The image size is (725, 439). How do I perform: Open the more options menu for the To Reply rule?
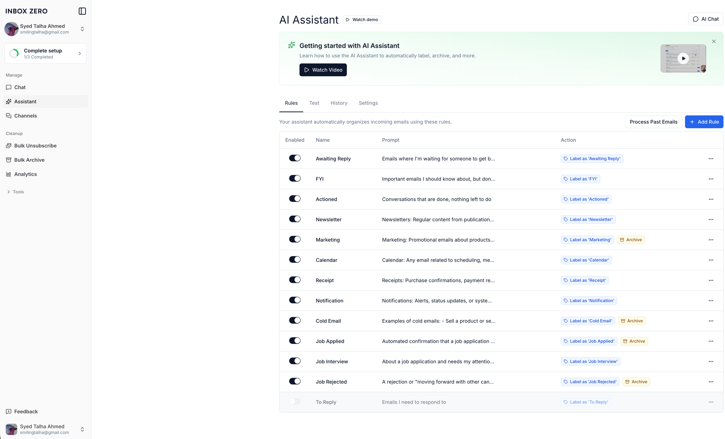click(x=711, y=402)
